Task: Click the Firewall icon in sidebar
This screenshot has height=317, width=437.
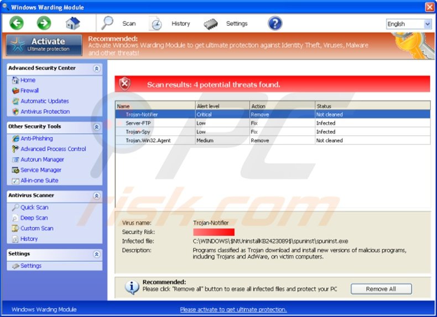Action: click(x=15, y=91)
